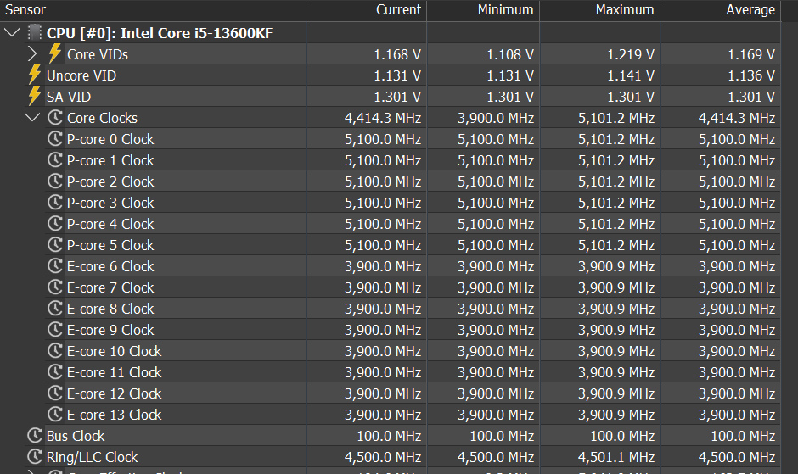Select the Ring/LLC Clock row label

pos(93,457)
